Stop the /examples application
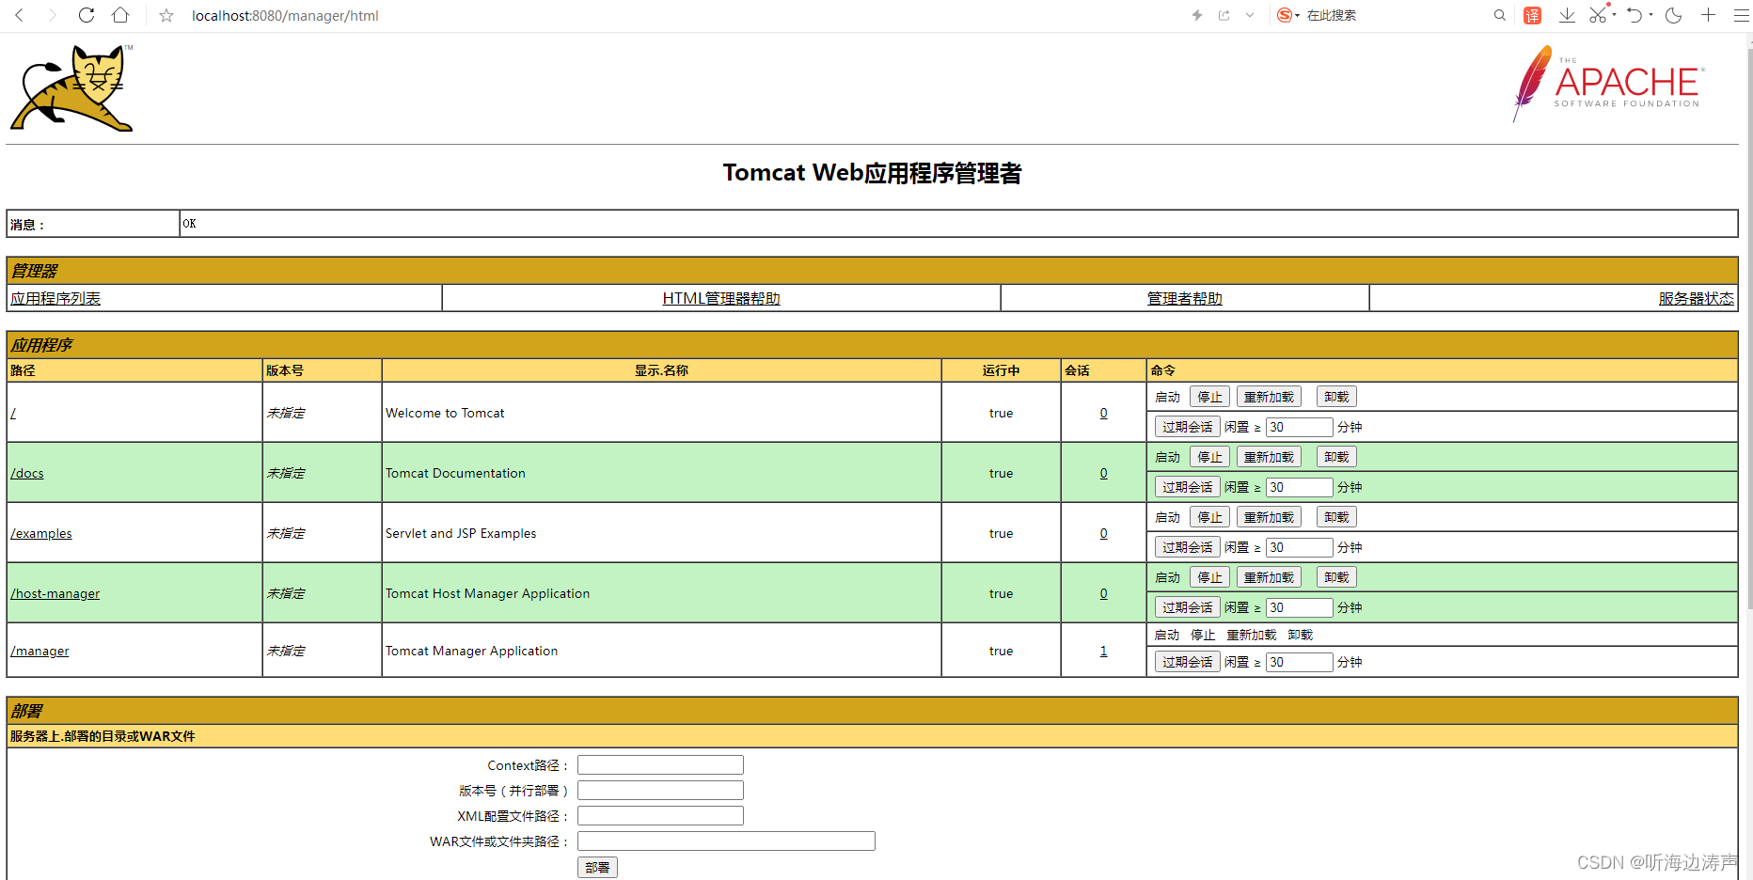Screen dimensions: 1753x880 [1209, 517]
